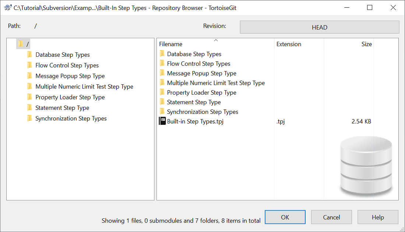Click Synchronization Step Types folder icon in file list
Viewport: 405px width, 232px height.
[x=162, y=111]
